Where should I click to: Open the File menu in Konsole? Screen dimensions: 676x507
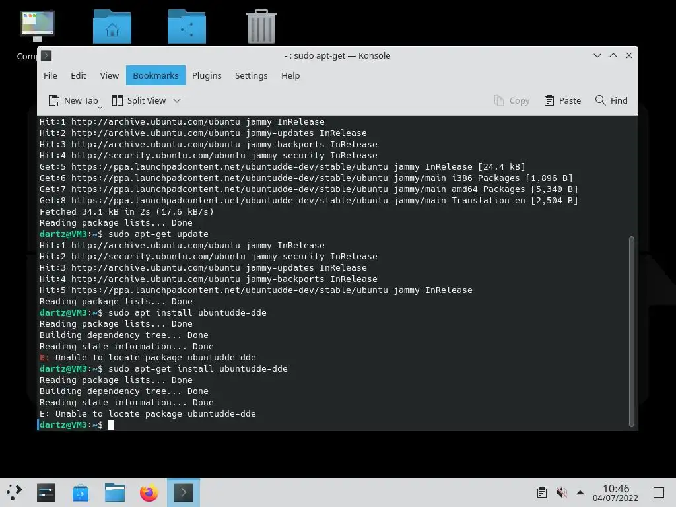click(x=50, y=75)
